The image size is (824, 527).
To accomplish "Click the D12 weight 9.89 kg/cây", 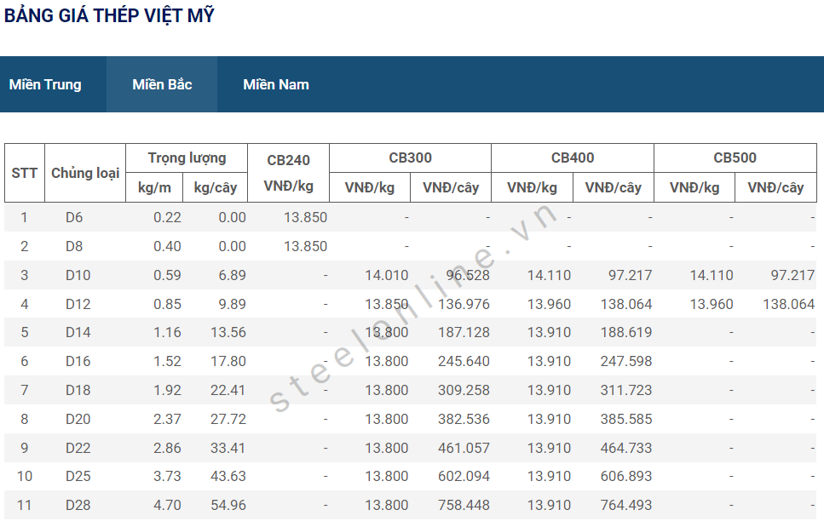I will 233,304.
